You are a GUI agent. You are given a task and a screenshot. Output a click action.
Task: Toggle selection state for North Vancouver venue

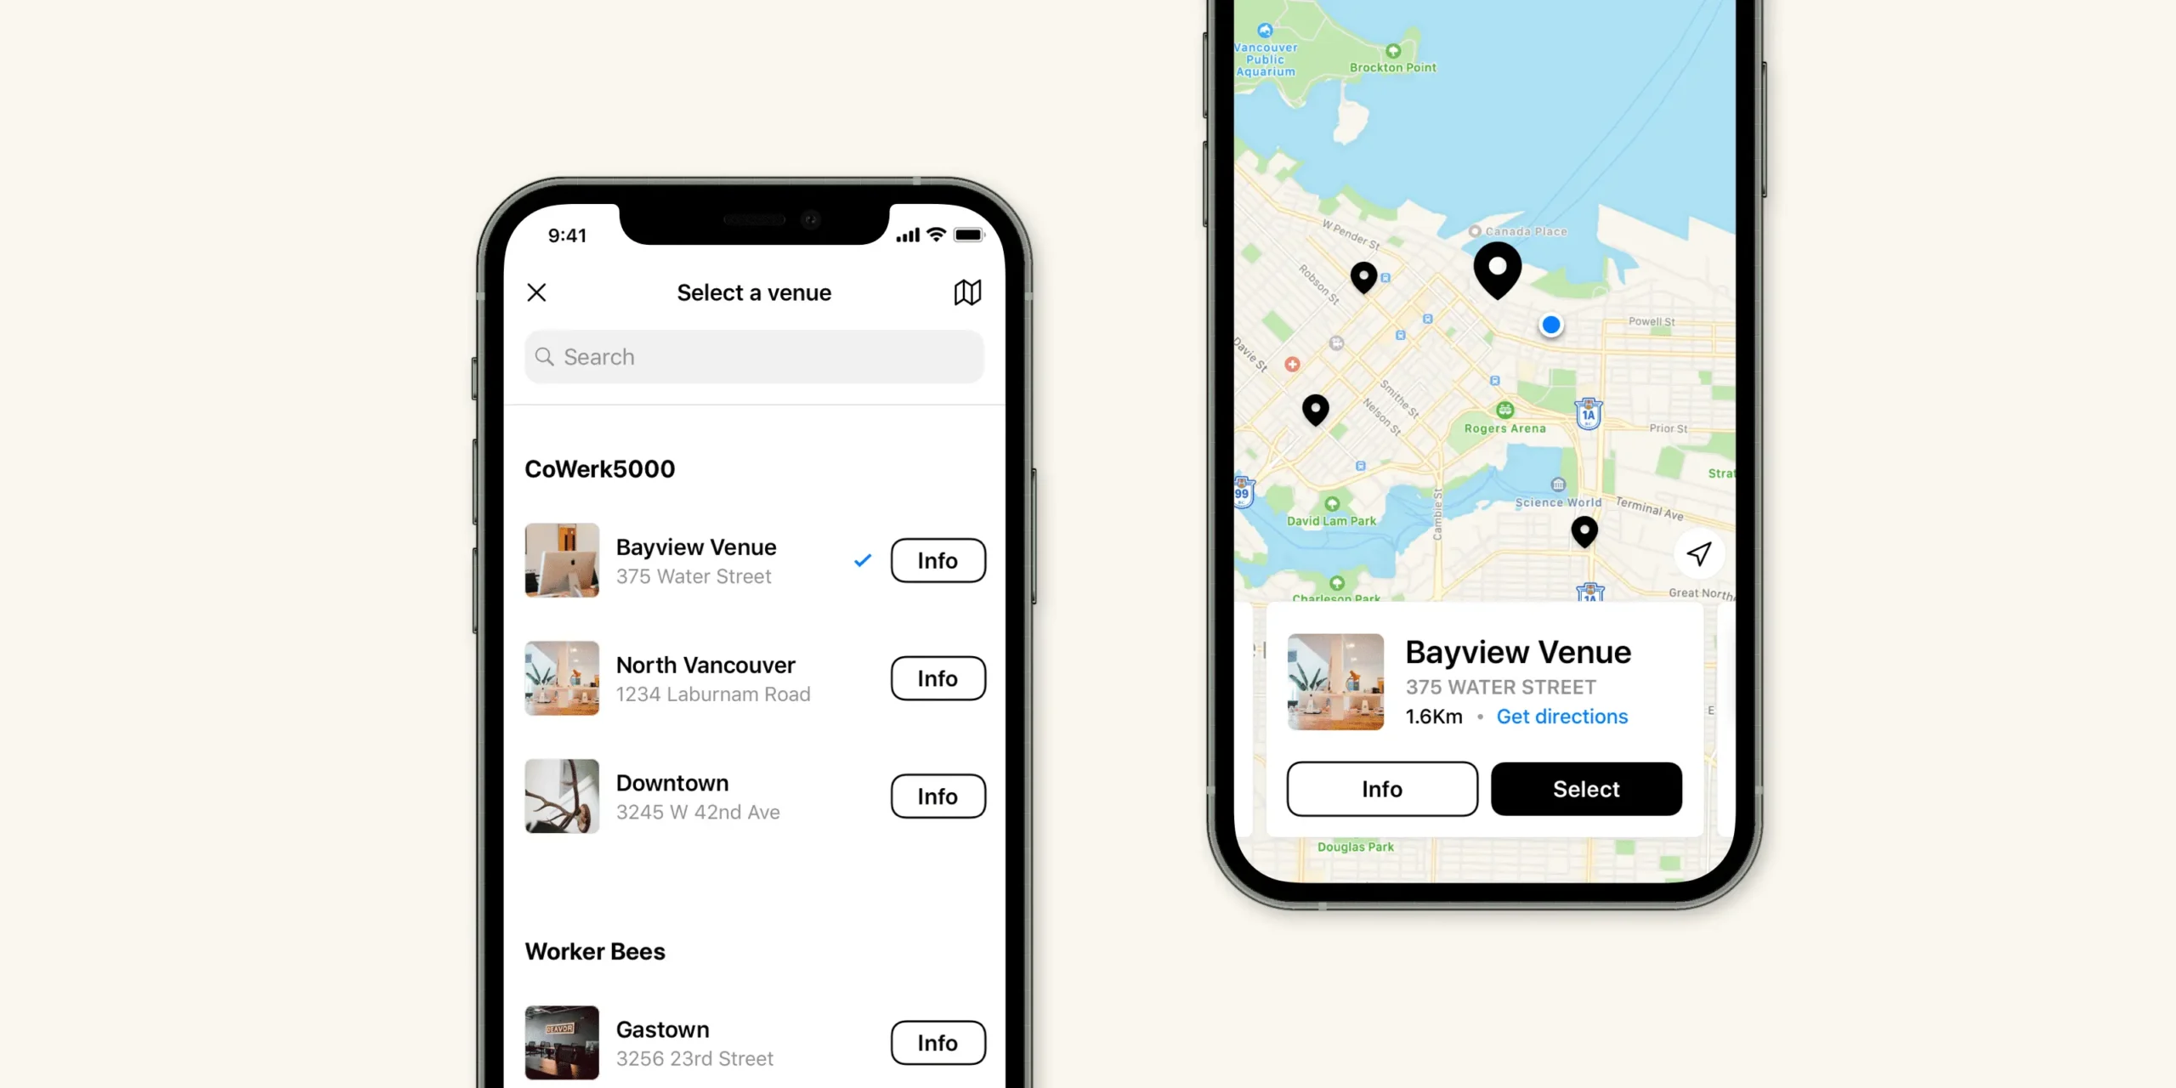(706, 678)
